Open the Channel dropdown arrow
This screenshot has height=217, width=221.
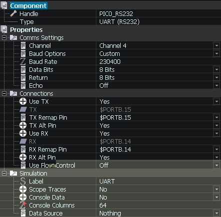[x=217, y=45]
